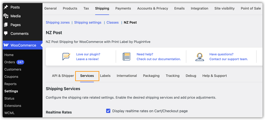Click Have questions? link

(221, 54)
